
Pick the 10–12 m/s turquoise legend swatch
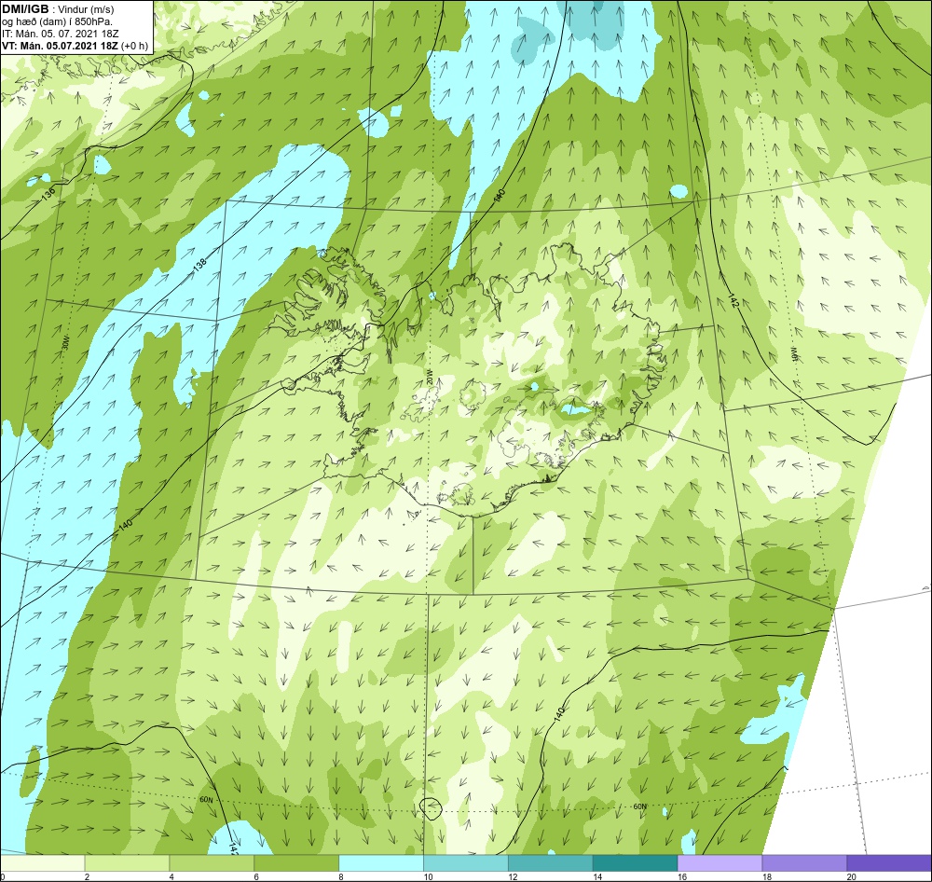pyautogui.click(x=466, y=863)
